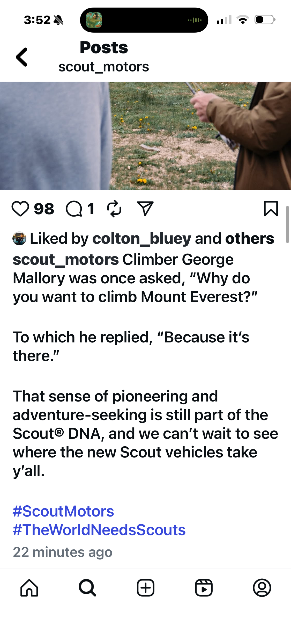Tap the liker's small profile avatar
Viewport: 291px width, 631px height.
pos(19,239)
